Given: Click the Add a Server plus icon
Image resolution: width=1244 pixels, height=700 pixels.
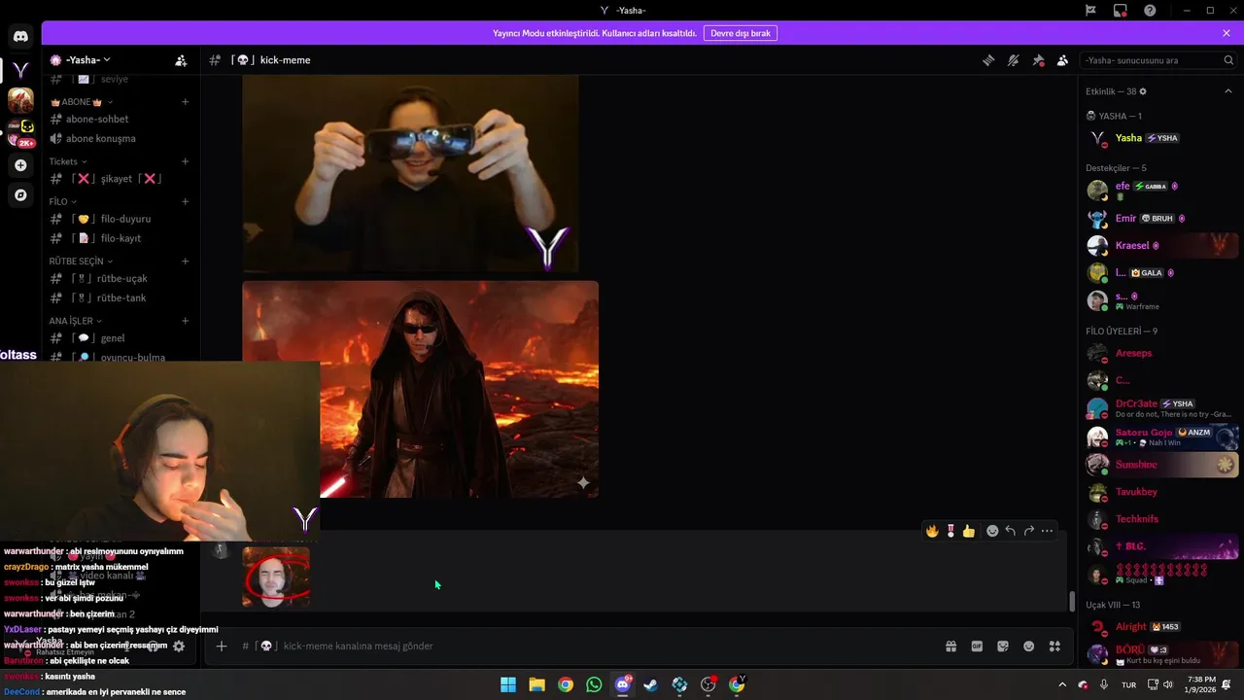Looking at the screenshot, I should click(x=20, y=165).
